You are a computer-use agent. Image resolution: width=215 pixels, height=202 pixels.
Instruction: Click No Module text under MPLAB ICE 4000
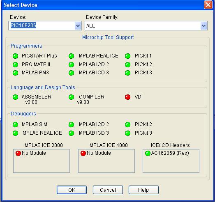click(x=99, y=153)
